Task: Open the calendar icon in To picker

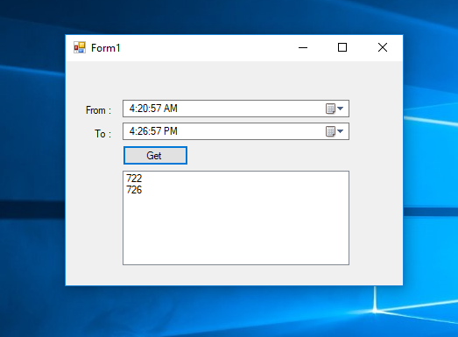Action: pos(330,131)
